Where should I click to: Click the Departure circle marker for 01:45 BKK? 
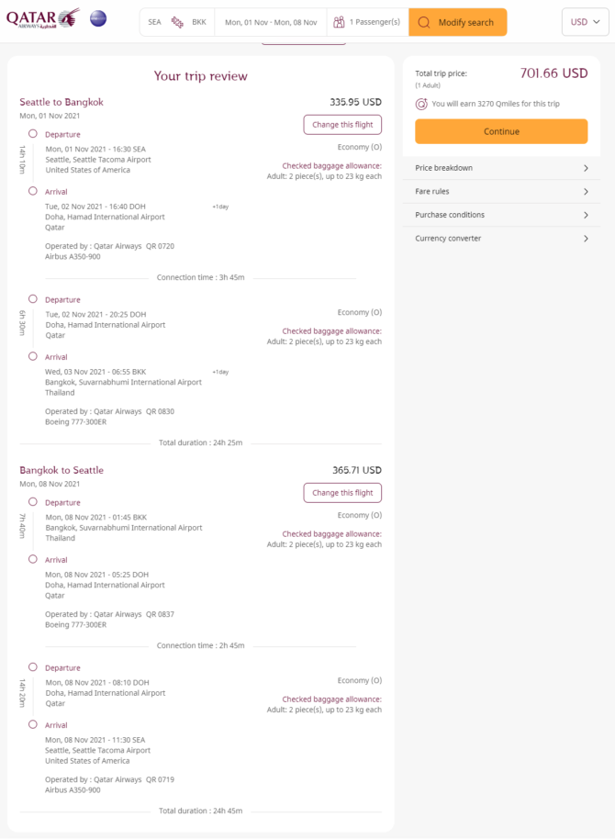point(33,502)
